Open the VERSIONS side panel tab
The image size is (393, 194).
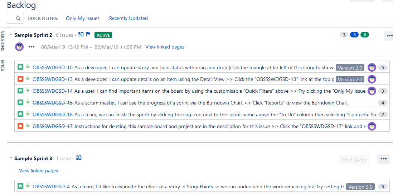pos(3,41)
